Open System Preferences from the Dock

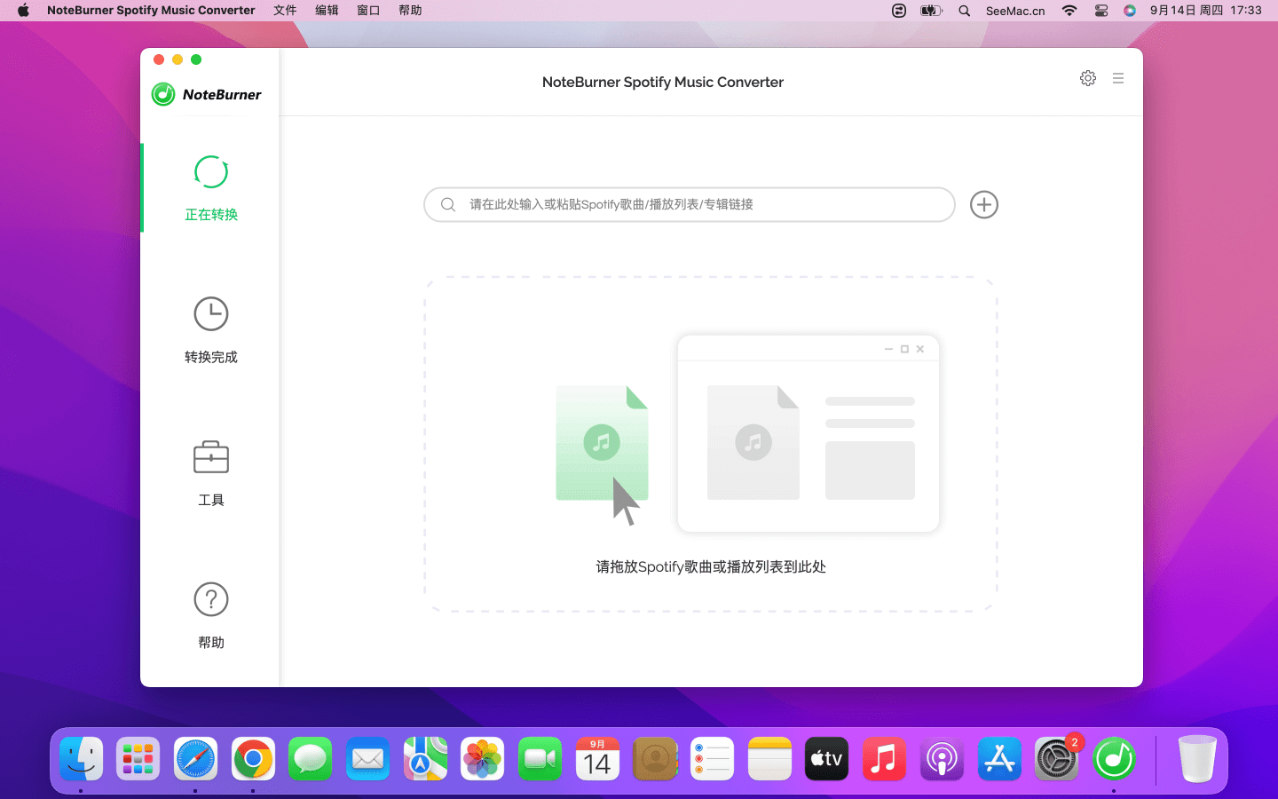(x=1056, y=759)
